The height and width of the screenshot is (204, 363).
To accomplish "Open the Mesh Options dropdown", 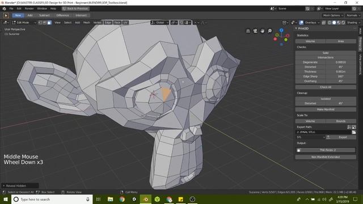I will pos(333,15).
